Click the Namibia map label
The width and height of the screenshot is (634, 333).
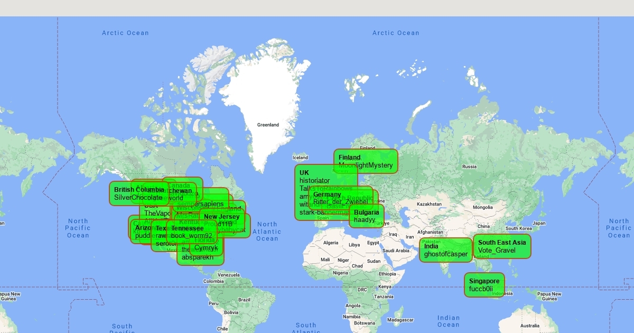click(x=352, y=316)
